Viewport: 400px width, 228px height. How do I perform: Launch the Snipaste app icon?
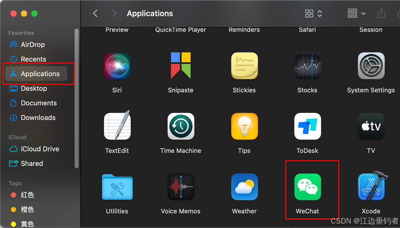(x=181, y=66)
